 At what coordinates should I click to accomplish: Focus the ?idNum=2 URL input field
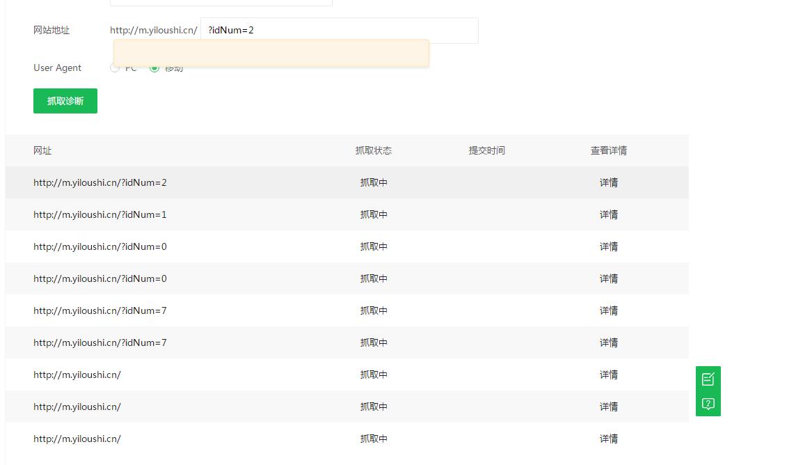tap(339, 31)
